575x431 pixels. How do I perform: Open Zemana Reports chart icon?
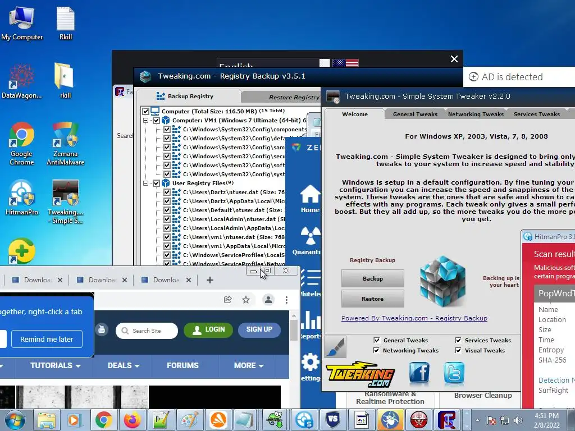pyautogui.click(x=310, y=319)
